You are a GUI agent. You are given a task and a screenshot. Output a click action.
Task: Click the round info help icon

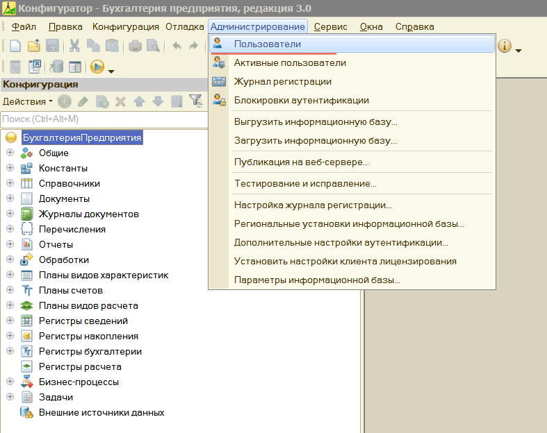[x=505, y=46]
